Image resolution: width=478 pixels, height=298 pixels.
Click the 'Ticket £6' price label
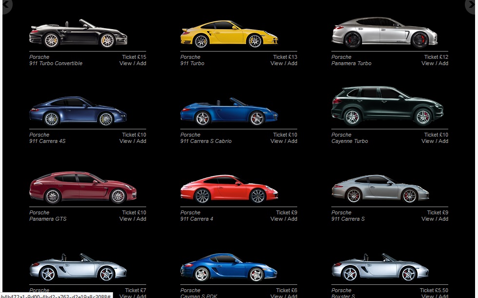(287, 290)
